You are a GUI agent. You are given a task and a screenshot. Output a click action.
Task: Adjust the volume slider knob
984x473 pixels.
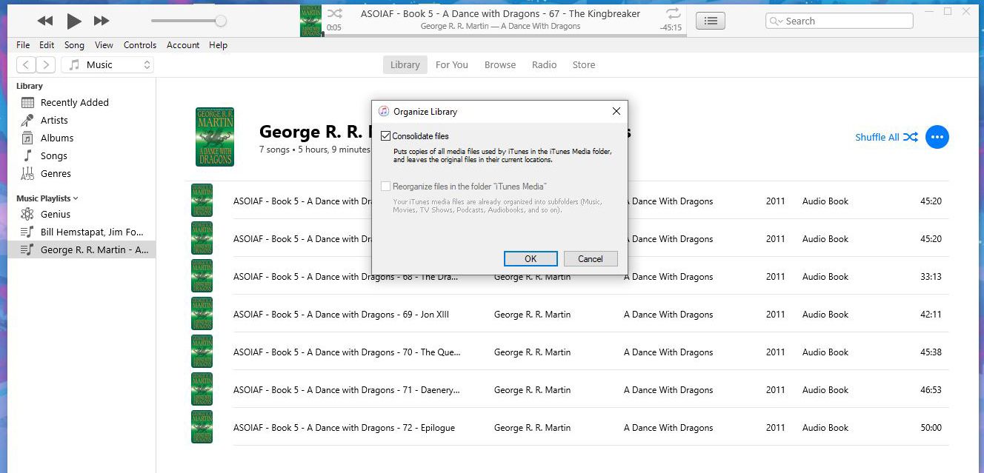coord(221,21)
